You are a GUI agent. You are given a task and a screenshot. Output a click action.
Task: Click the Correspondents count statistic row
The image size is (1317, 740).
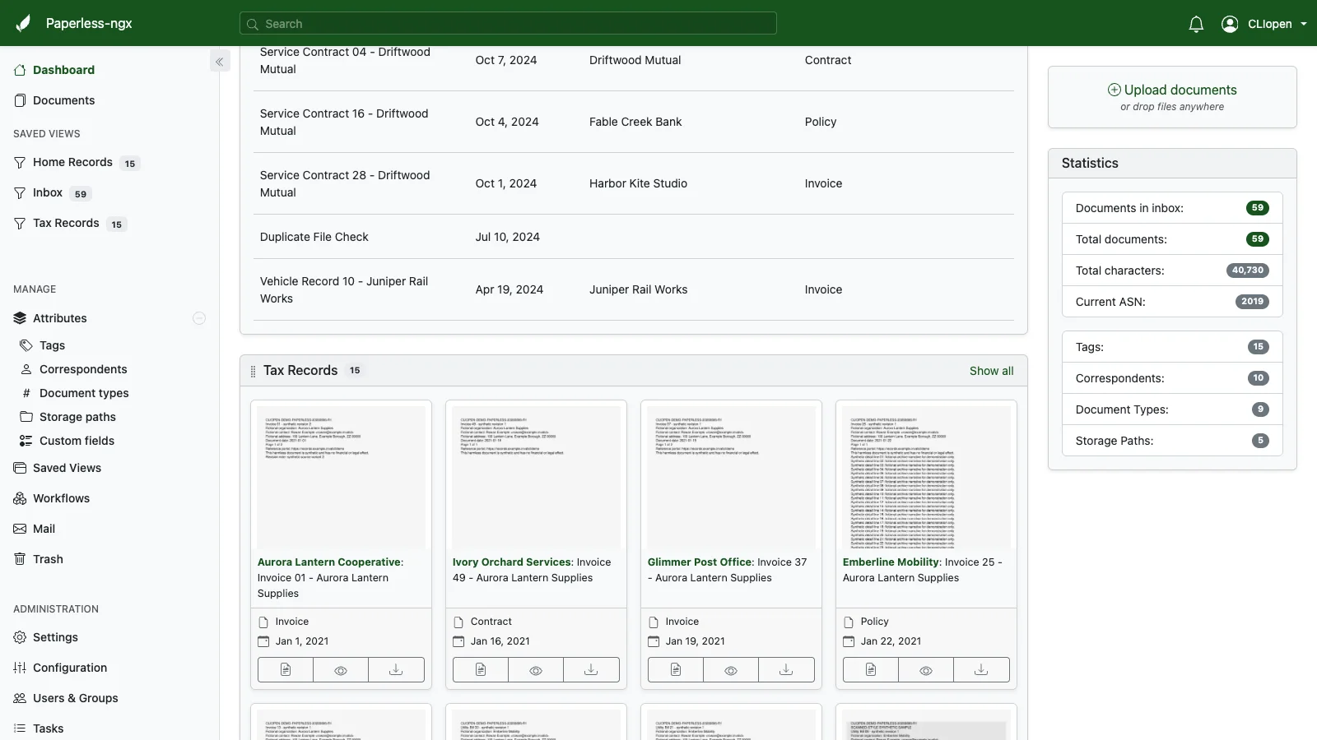[x=1172, y=378]
